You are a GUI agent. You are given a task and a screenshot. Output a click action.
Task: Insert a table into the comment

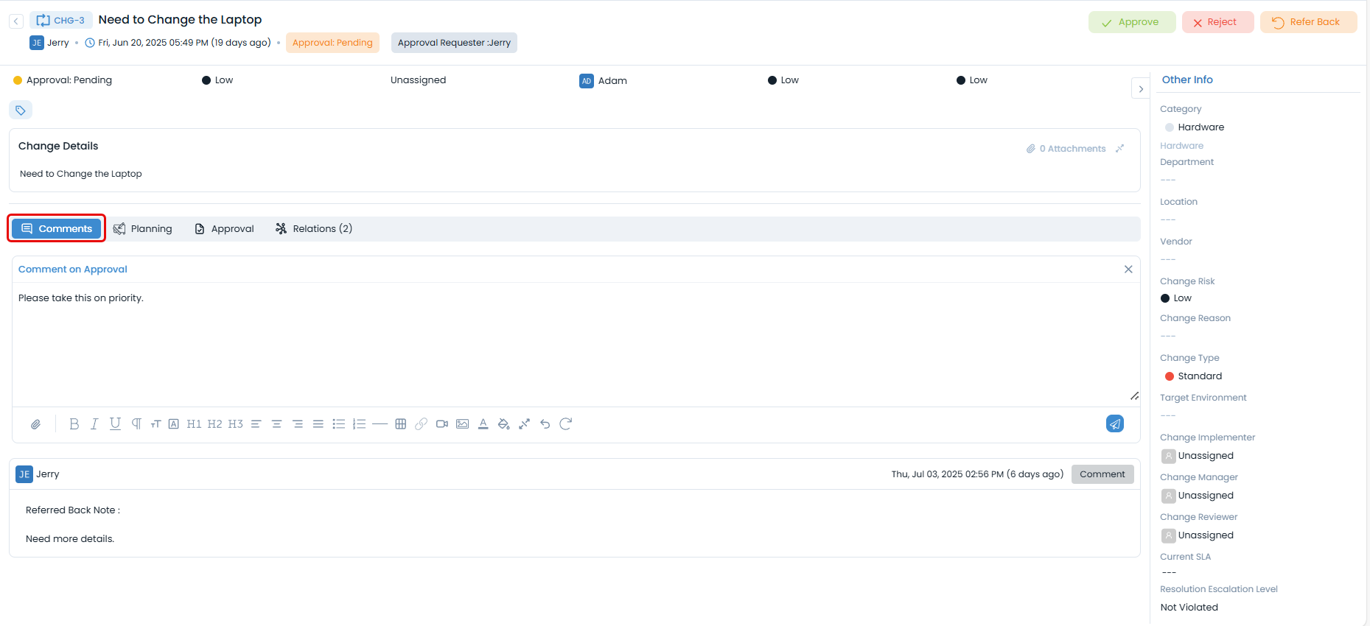click(401, 424)
